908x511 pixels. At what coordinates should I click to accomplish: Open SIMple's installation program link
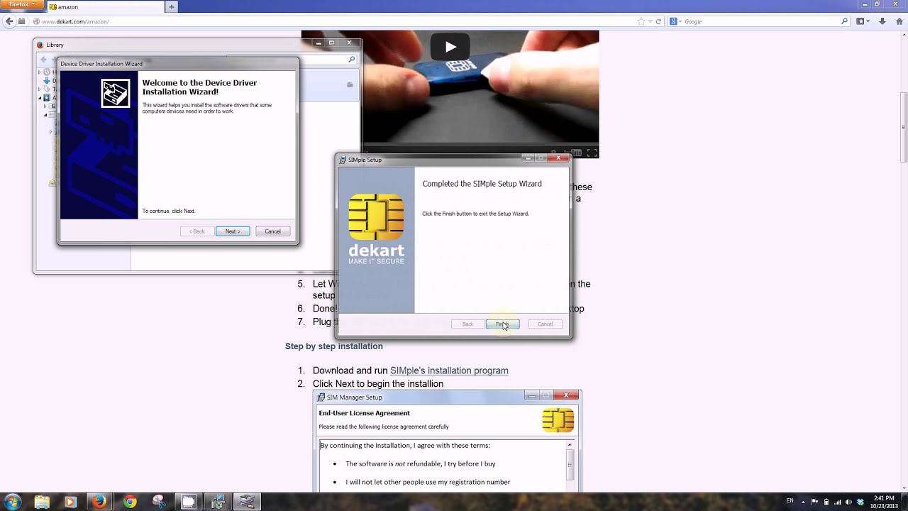tap(449, 370)
